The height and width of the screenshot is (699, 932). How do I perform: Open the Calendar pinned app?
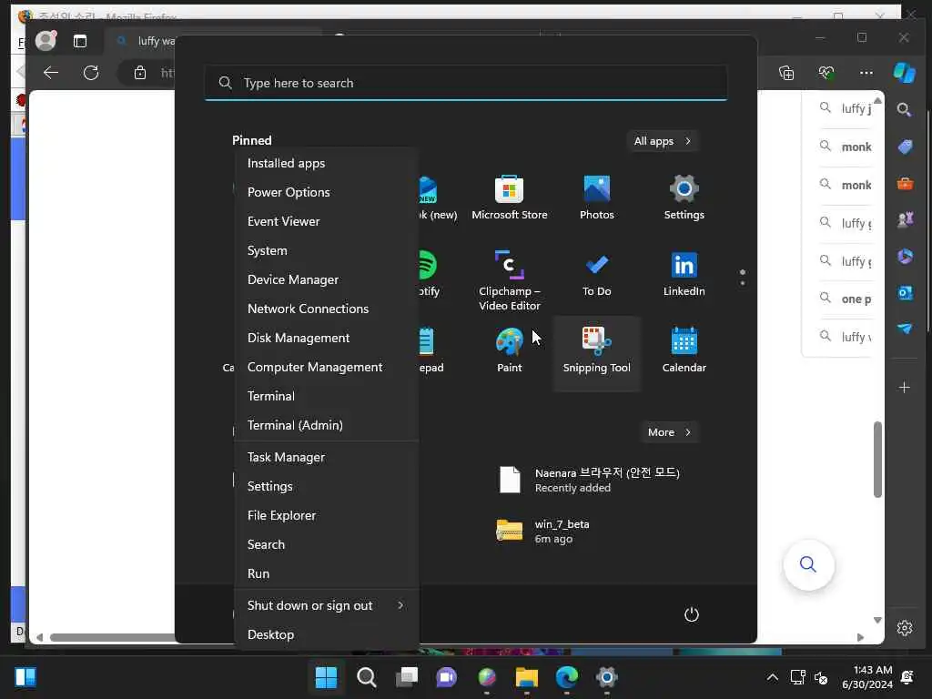tap(684, 350)
